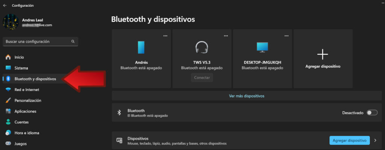
Task: Click the back arrow next to Configuración
Action: click(x=5, y=5)
